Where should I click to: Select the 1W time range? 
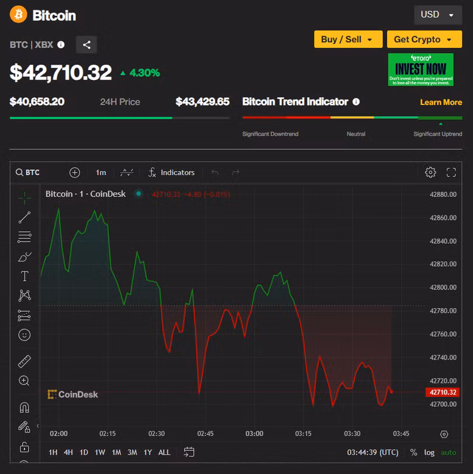point(100,452)
